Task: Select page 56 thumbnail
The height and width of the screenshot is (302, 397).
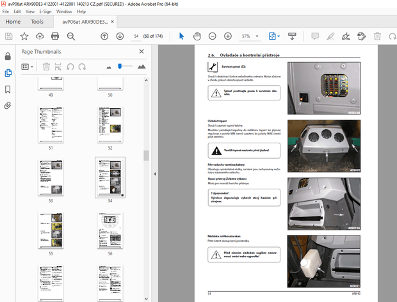Action: tap(110, 230)
